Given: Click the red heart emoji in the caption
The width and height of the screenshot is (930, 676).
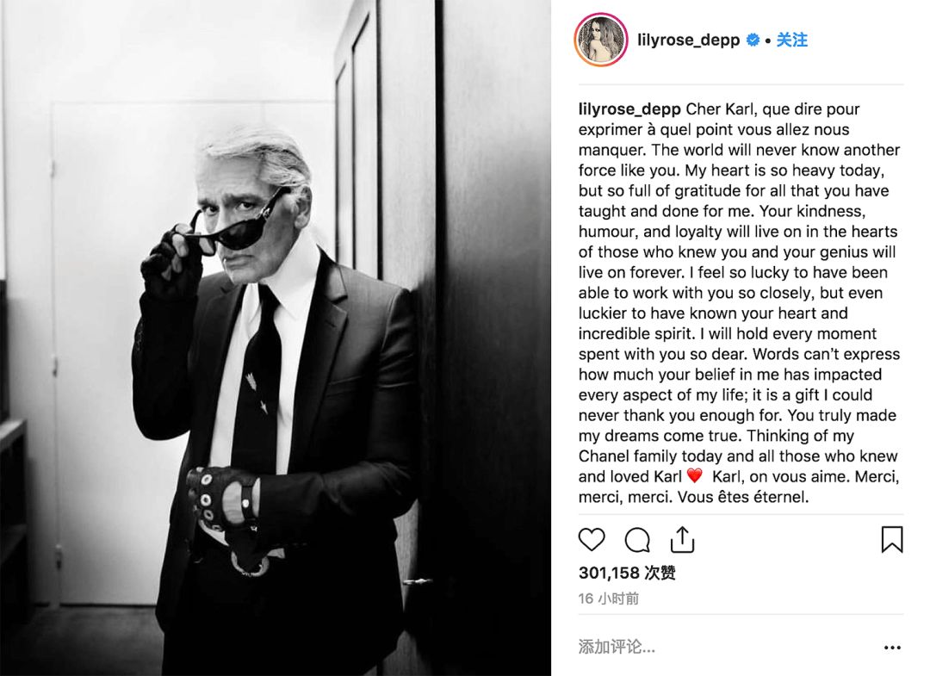Looking at the screenshot, I should 695,475.
